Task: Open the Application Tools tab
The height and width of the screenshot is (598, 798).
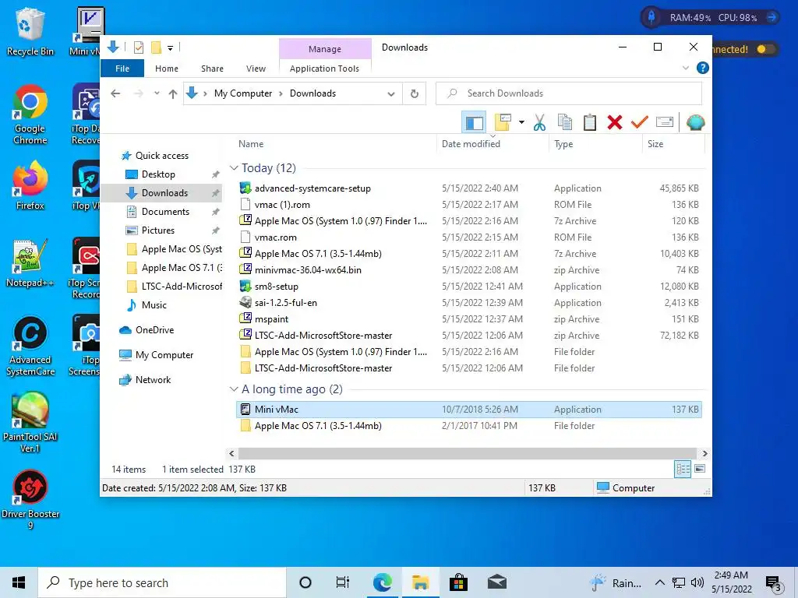Action: coord(324,69)
